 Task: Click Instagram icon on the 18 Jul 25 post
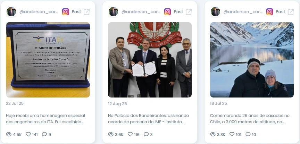tap(269, 12)
